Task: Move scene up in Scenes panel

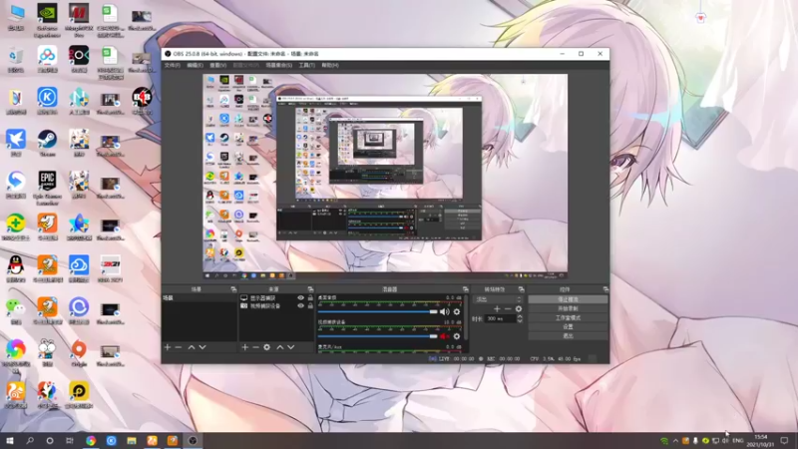Action: click(x=192, y=347)
